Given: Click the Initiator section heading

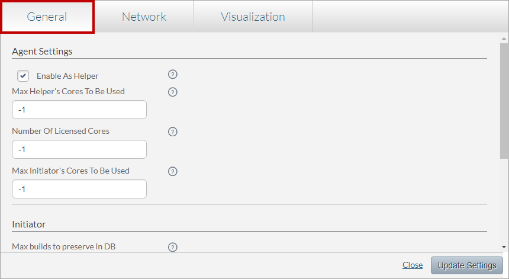Looking at the screenshot, I should click(29, 224).
